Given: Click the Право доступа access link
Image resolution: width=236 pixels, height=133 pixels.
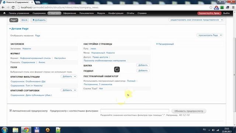Looking at the screenshot, I should pos(100,57).
